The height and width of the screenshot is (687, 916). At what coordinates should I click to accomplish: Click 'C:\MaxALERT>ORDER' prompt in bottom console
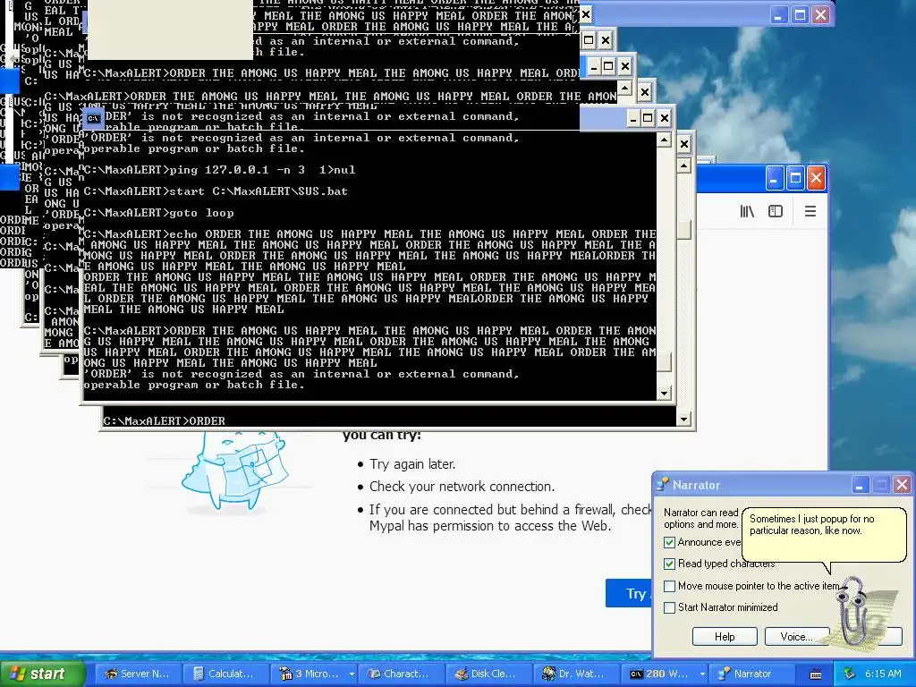click(165, 420)
